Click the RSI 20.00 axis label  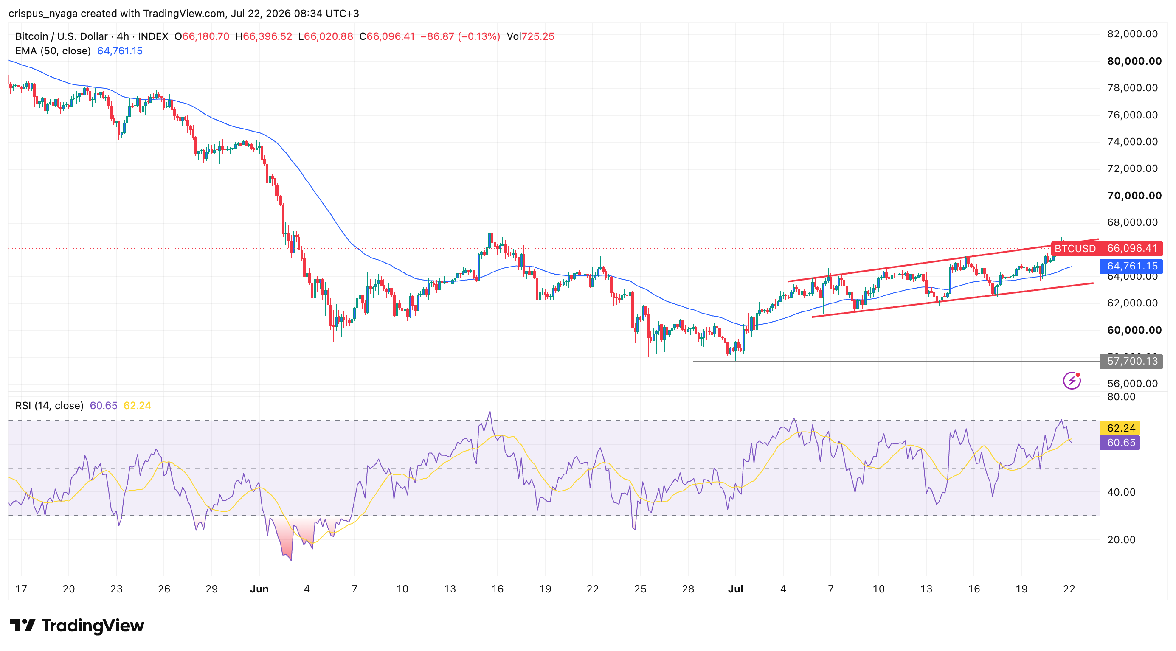1121,540
